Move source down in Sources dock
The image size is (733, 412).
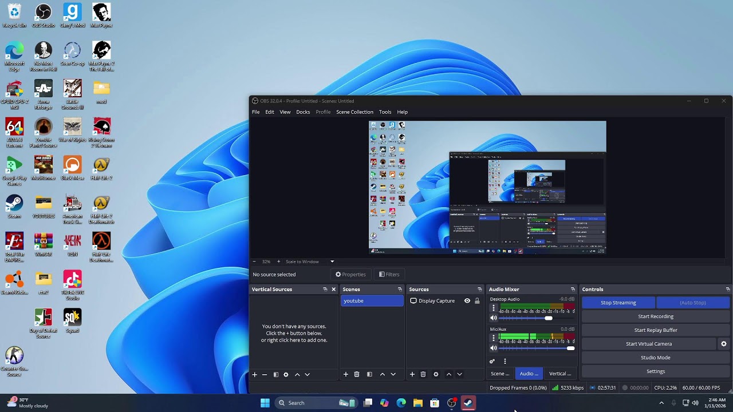[x=459, y=374]
